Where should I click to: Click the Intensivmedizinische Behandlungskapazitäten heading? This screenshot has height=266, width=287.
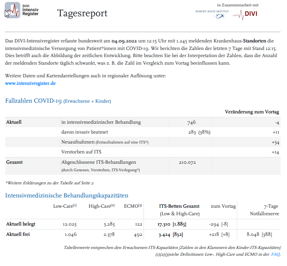click(x=66, y=195)
